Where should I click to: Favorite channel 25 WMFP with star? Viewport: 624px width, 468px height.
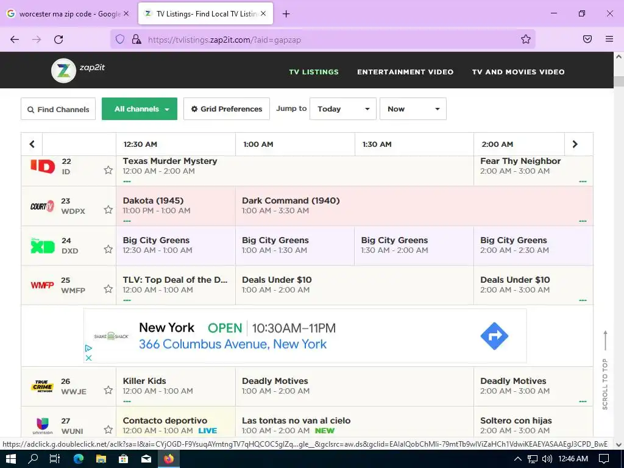click(x=108, y=289)
